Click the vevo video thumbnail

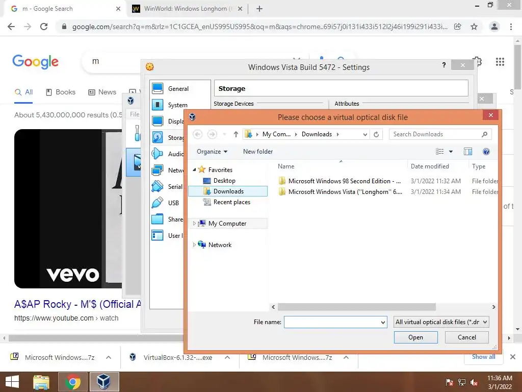point(68,209)
